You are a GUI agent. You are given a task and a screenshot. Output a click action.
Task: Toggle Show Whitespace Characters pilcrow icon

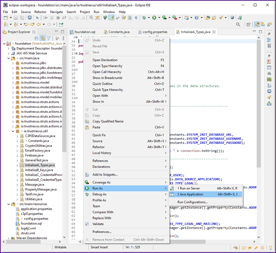[136, 18]
